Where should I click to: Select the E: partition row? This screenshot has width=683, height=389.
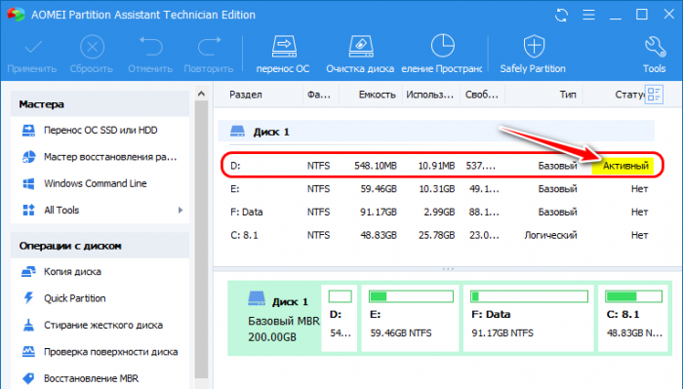(x=440, y=189)
